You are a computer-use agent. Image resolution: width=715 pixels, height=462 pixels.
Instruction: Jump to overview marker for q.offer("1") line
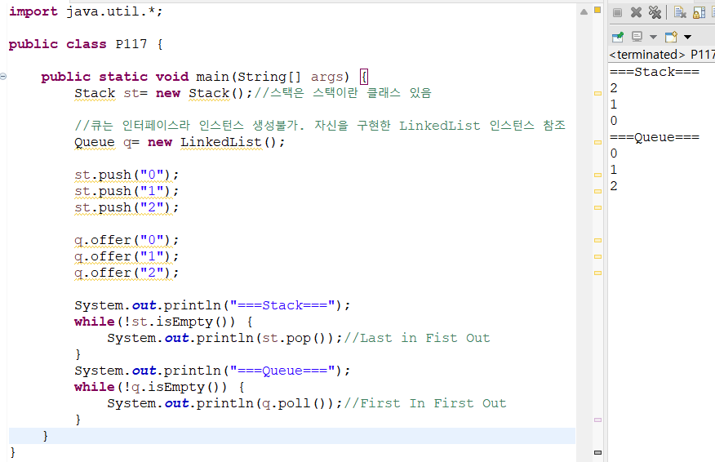tap(597, 257)
